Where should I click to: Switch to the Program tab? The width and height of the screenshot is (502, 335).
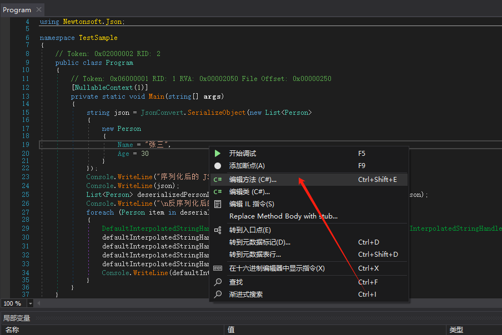tap(17, 9)
